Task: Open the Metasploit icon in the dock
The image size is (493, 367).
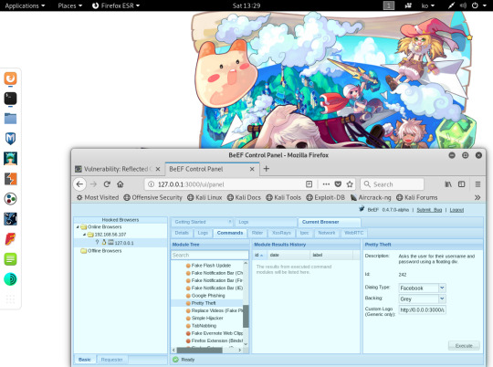Action: (x=10, y=139)
